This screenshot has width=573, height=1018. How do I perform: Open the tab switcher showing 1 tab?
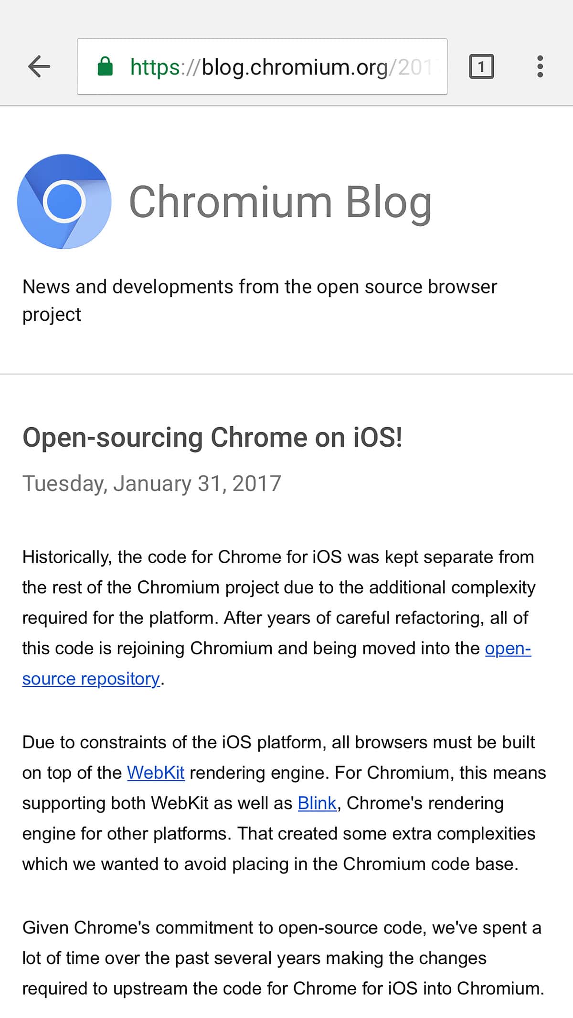tap(482, 66)
